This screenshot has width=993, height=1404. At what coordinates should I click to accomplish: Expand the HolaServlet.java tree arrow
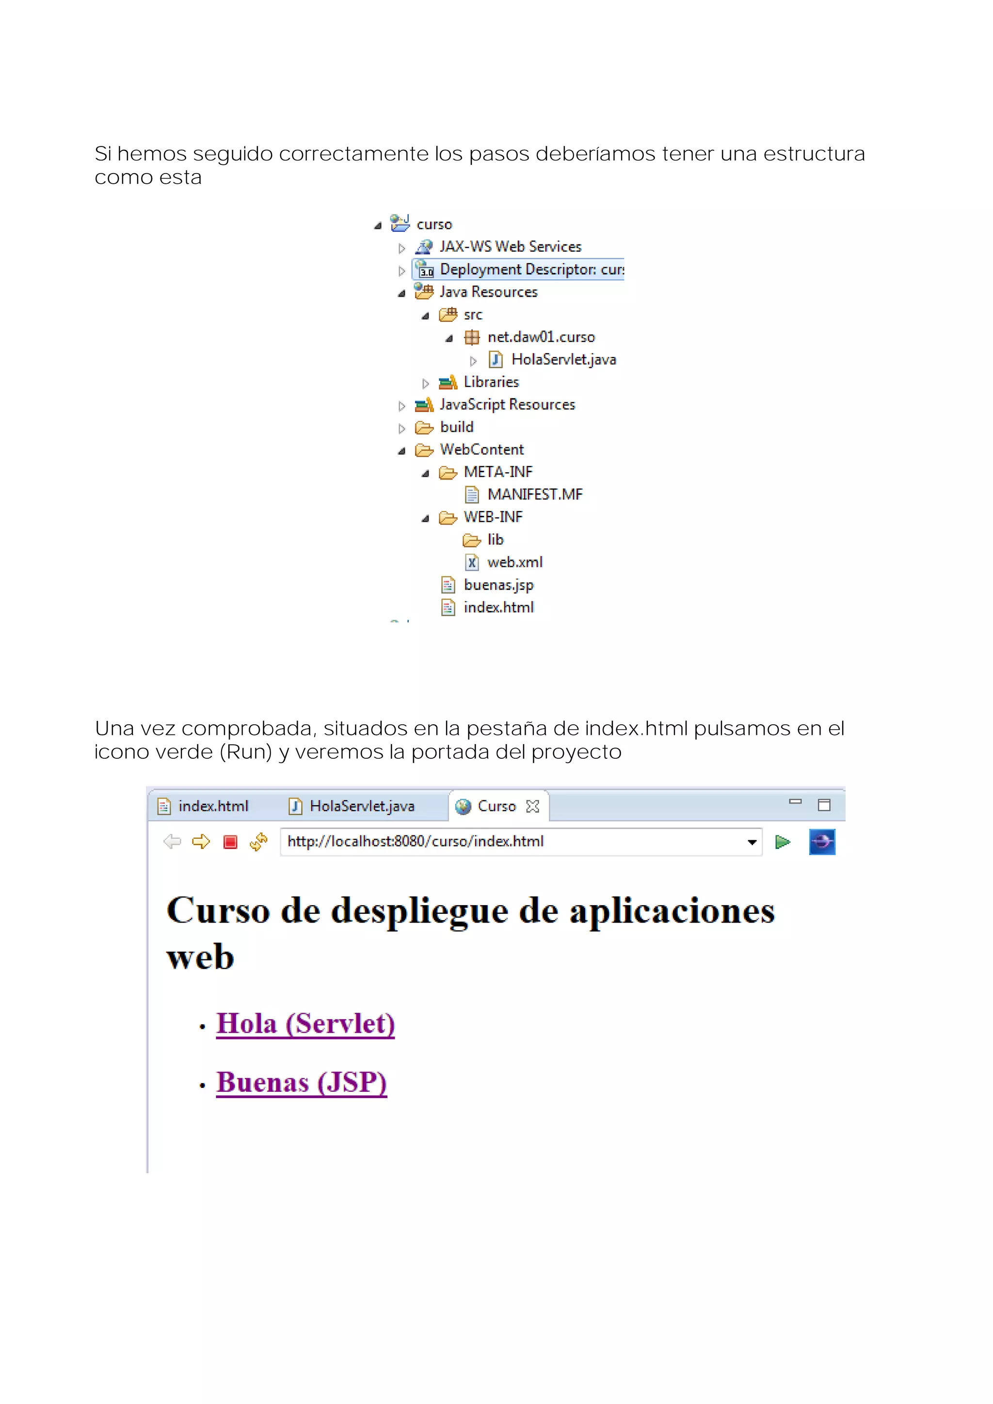pos(473,361)
